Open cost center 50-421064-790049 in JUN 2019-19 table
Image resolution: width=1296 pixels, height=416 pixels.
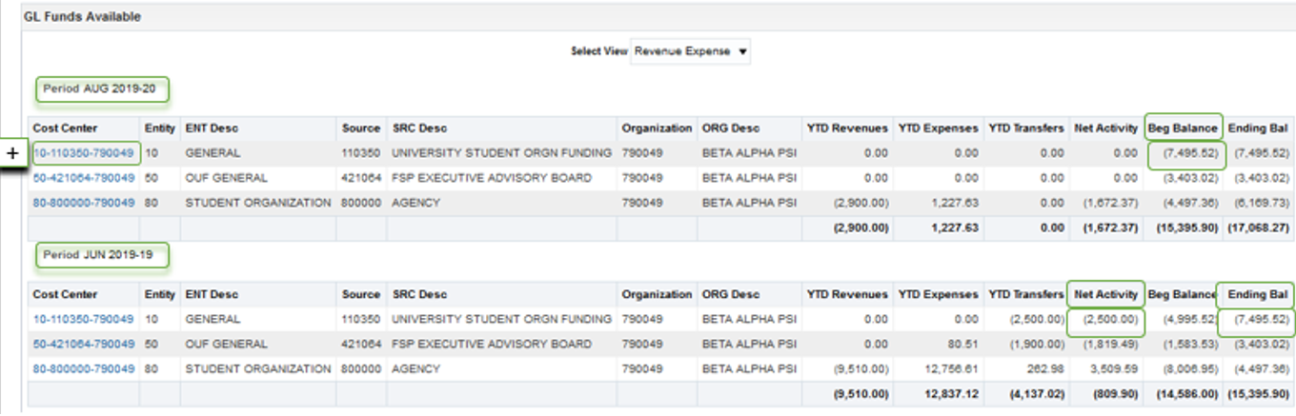pyautogui.click(x=84, y=344)
